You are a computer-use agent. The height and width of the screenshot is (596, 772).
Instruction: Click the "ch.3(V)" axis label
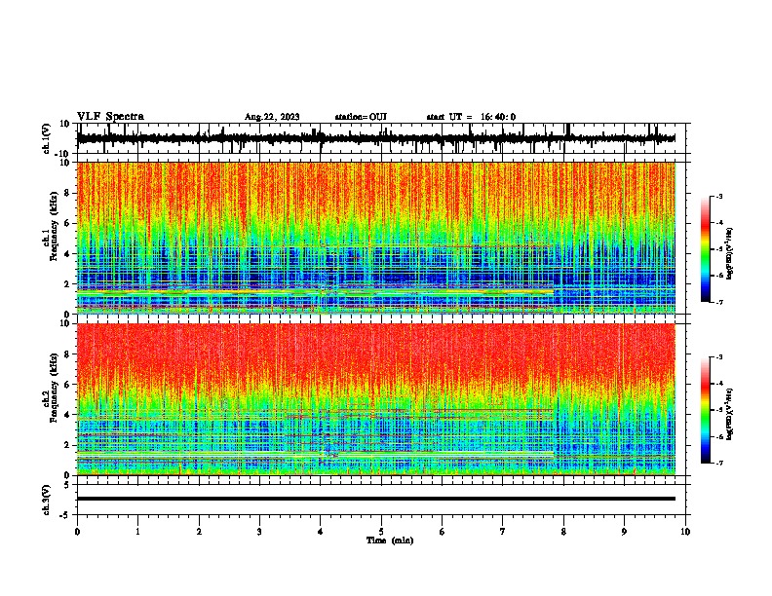point(47,500)
